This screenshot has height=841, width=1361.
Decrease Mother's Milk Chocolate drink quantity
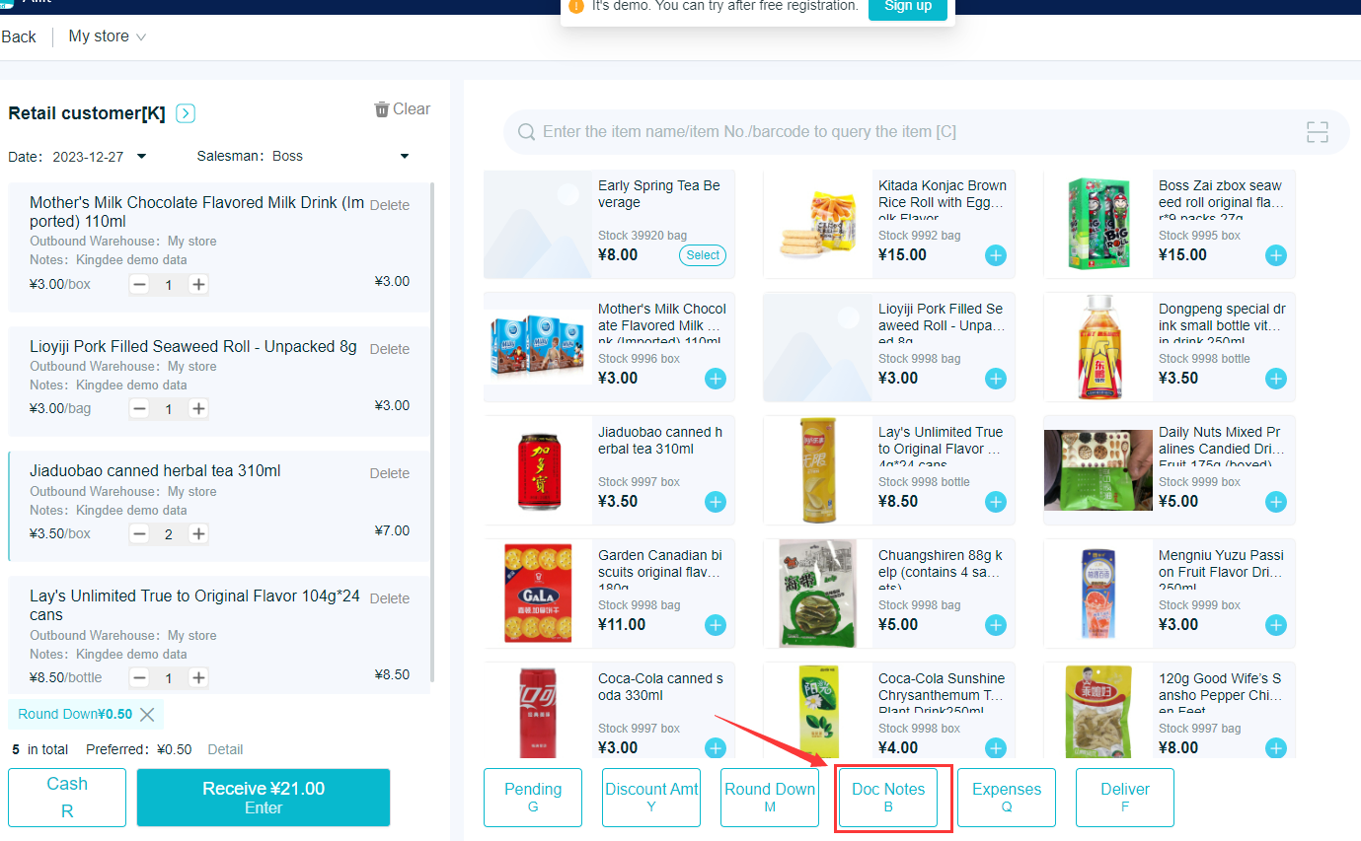coord(139,284)
